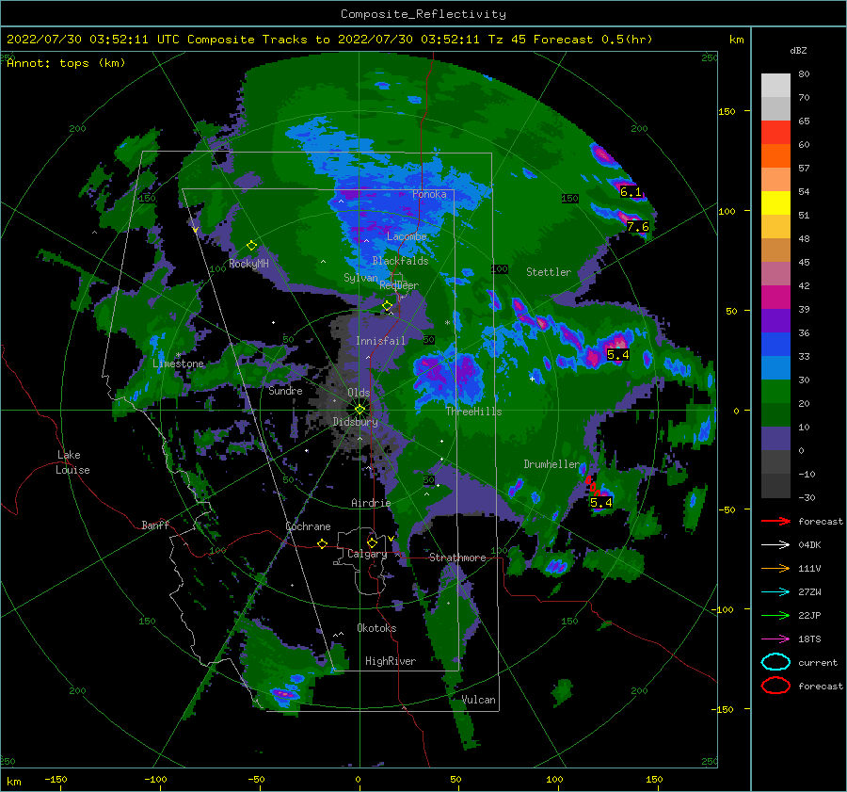Click the Okotoks town label
The width and height of the screenshot is (847, 792).
pos(376,628)
